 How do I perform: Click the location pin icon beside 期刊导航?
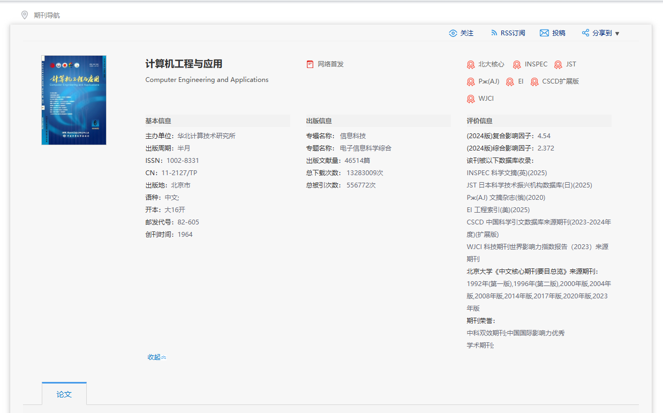click(x=24, y=15)
